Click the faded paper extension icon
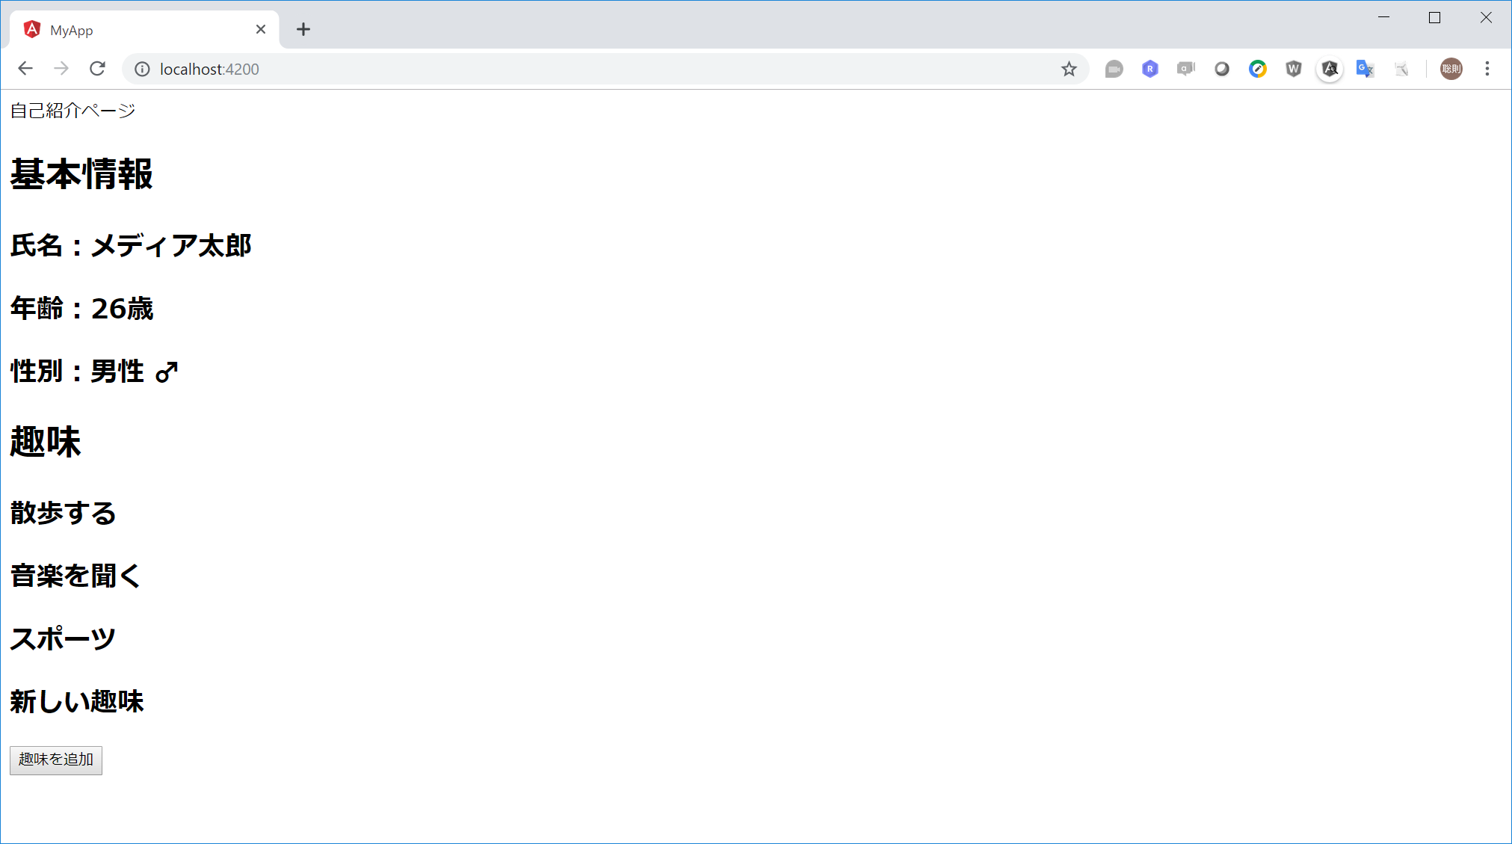Image resolution: width=1512 pixels, height=844 pixels. pyautogui.click(x=1401, y=69)
